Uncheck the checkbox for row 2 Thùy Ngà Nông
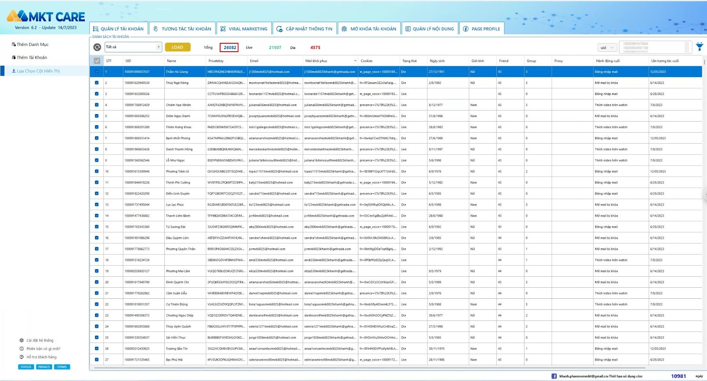The width and height of the screenshot is (707, 381). tap(97, 83)
